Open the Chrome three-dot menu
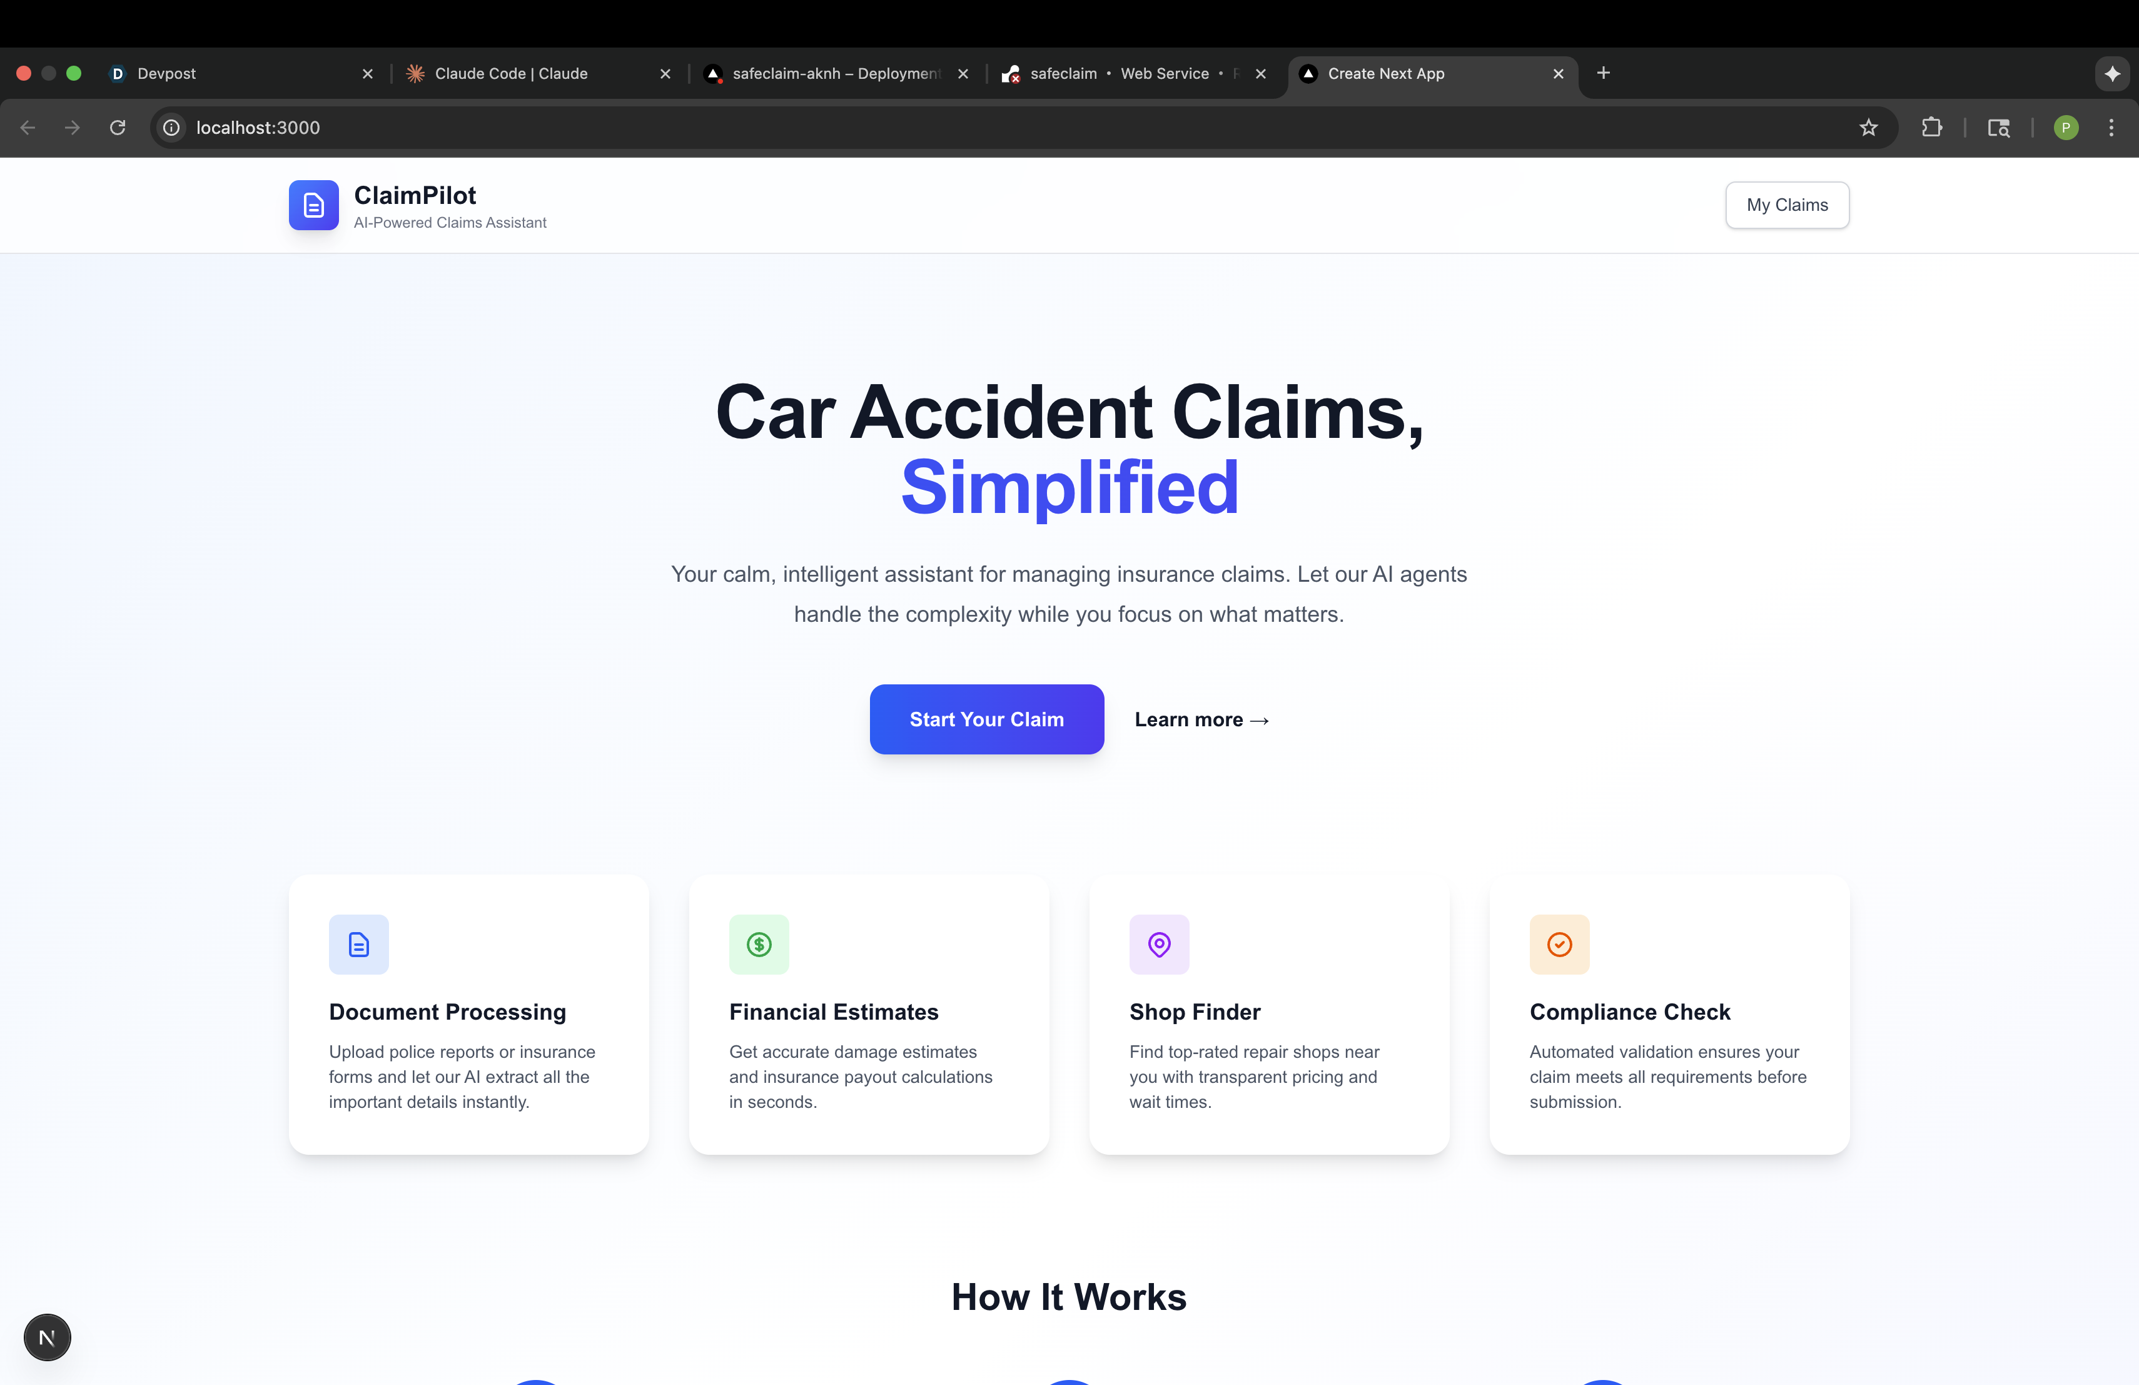Image resolution: width=2139 pixels, height=1385 pixels. [2111, 128]
